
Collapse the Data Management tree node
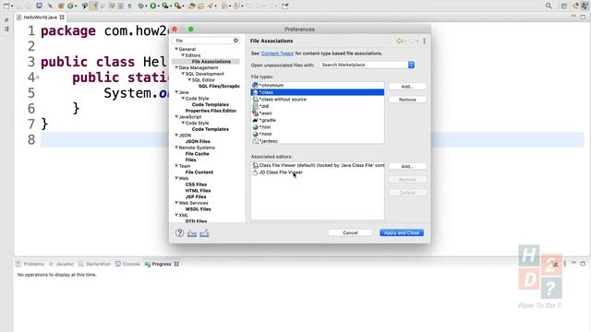pyautogui.click(x=176, y=67)
